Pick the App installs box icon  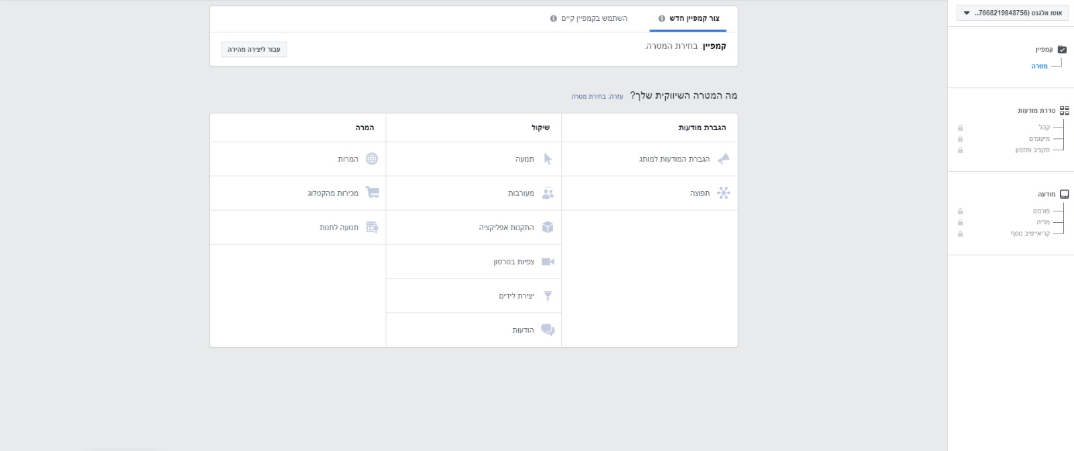(x=548, y=228)
